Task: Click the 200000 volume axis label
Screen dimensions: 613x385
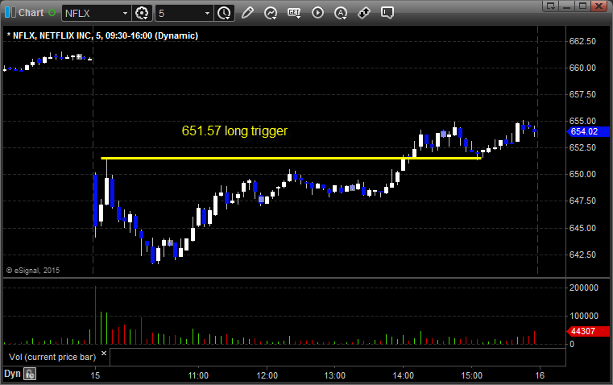Action: [584, 288]
